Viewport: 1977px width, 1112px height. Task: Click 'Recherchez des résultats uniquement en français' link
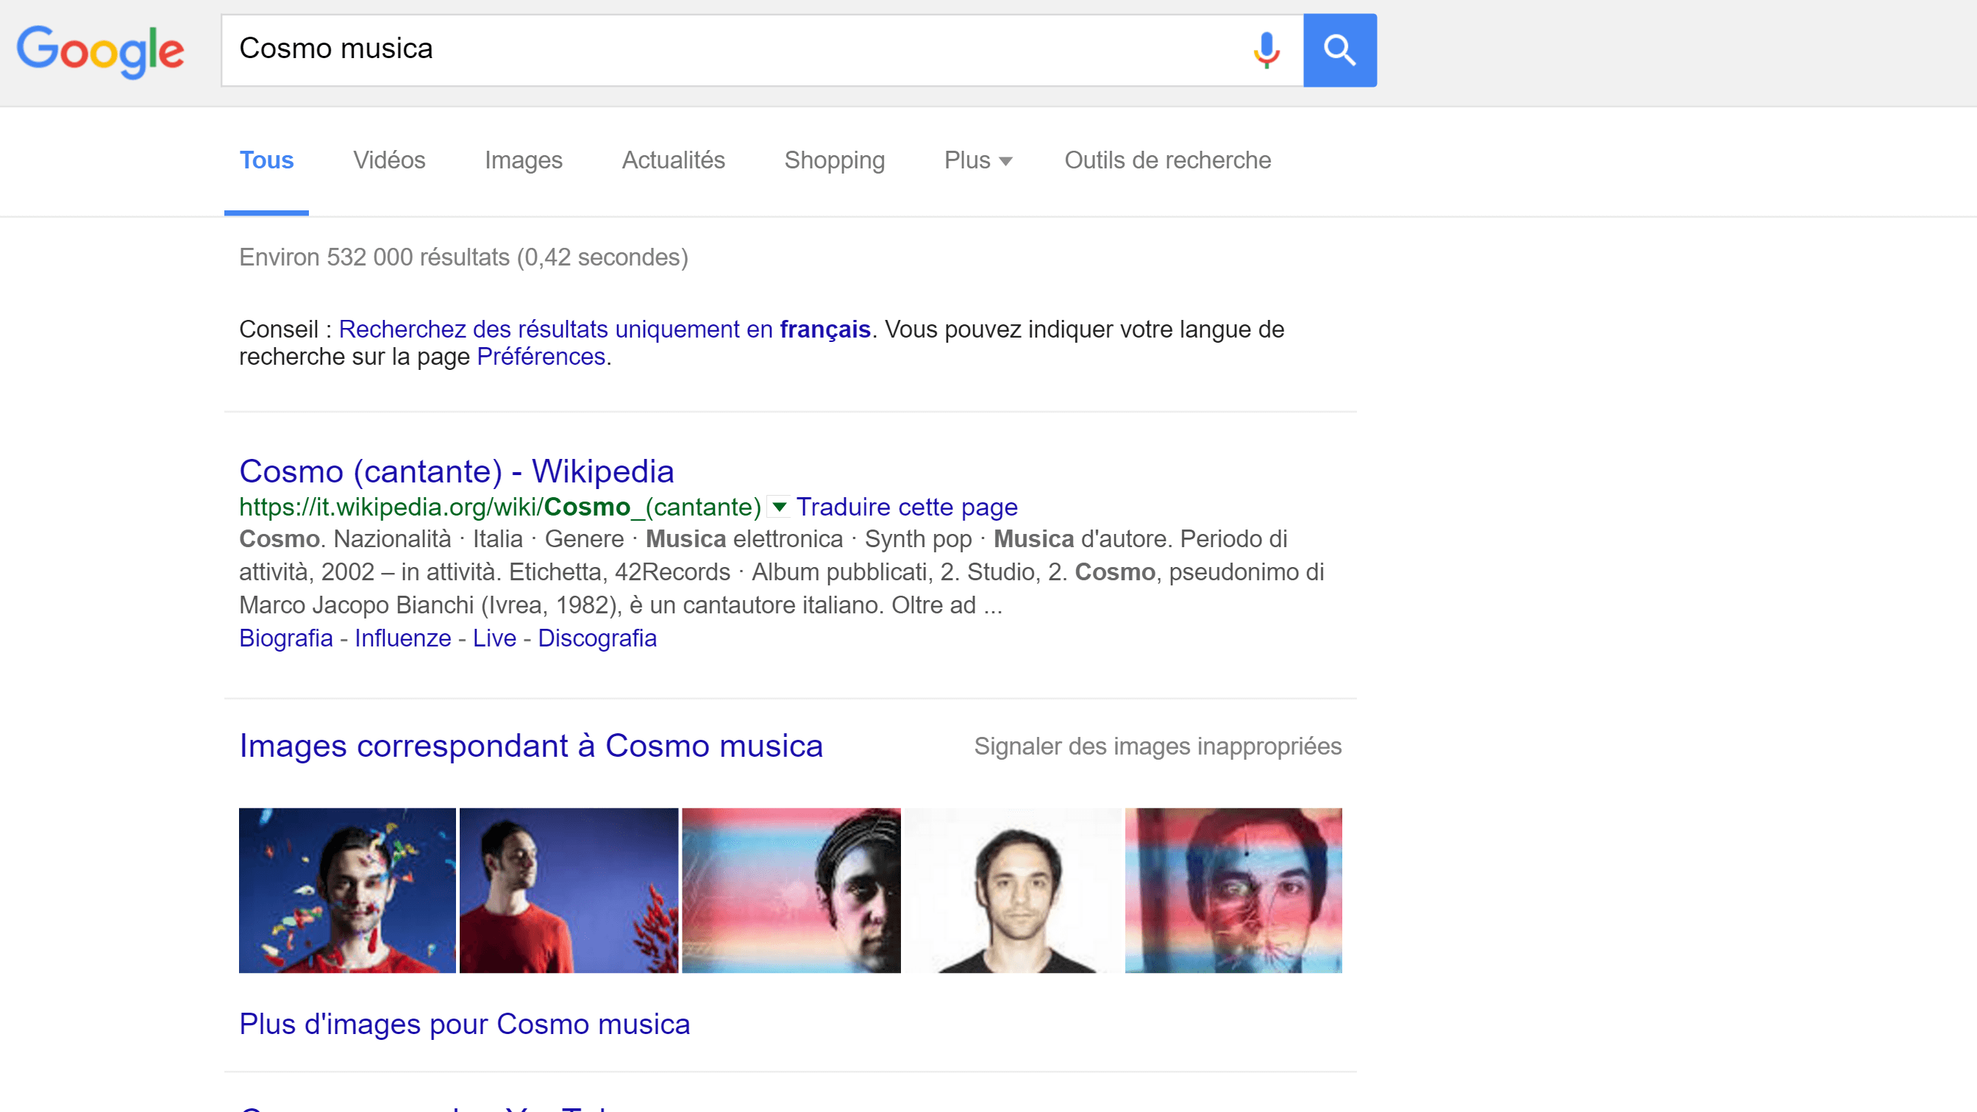(605, 329)
